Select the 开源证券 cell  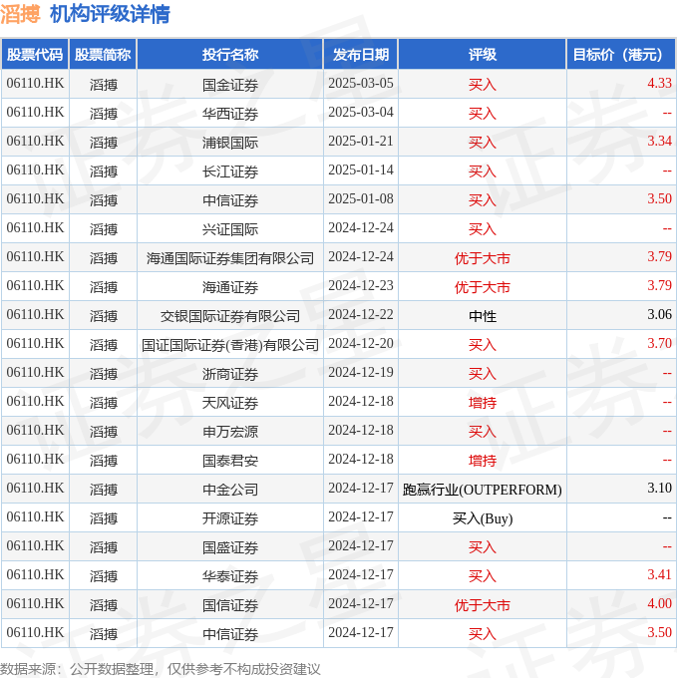[230, 517]
